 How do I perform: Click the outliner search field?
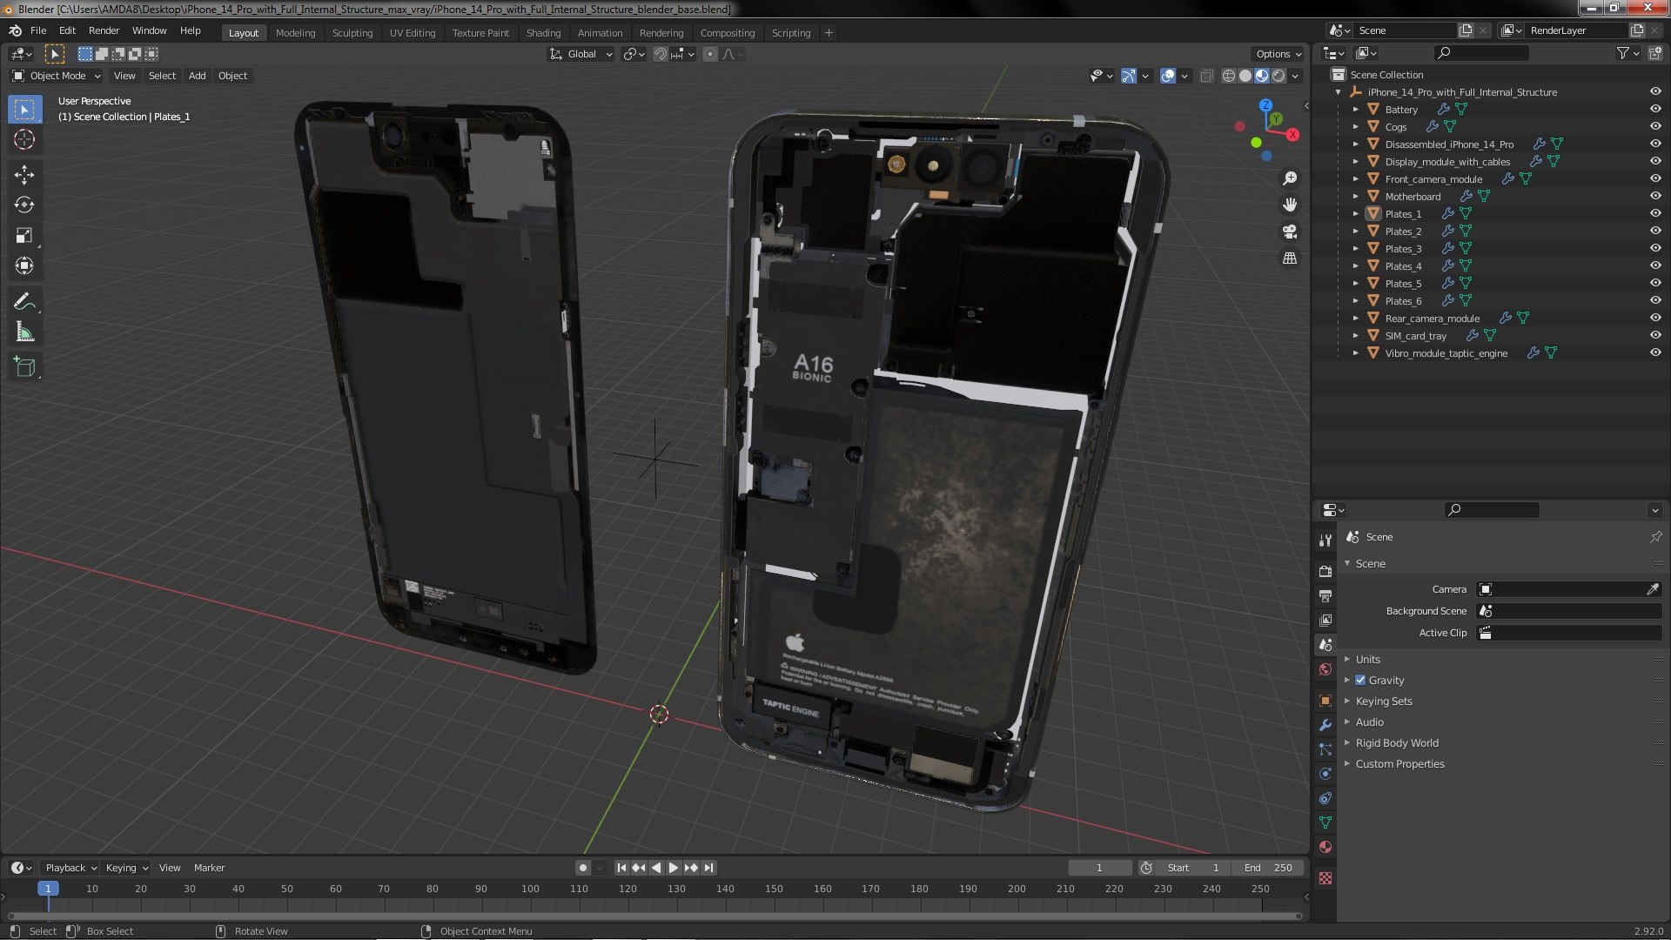[x=1481, y=54]
